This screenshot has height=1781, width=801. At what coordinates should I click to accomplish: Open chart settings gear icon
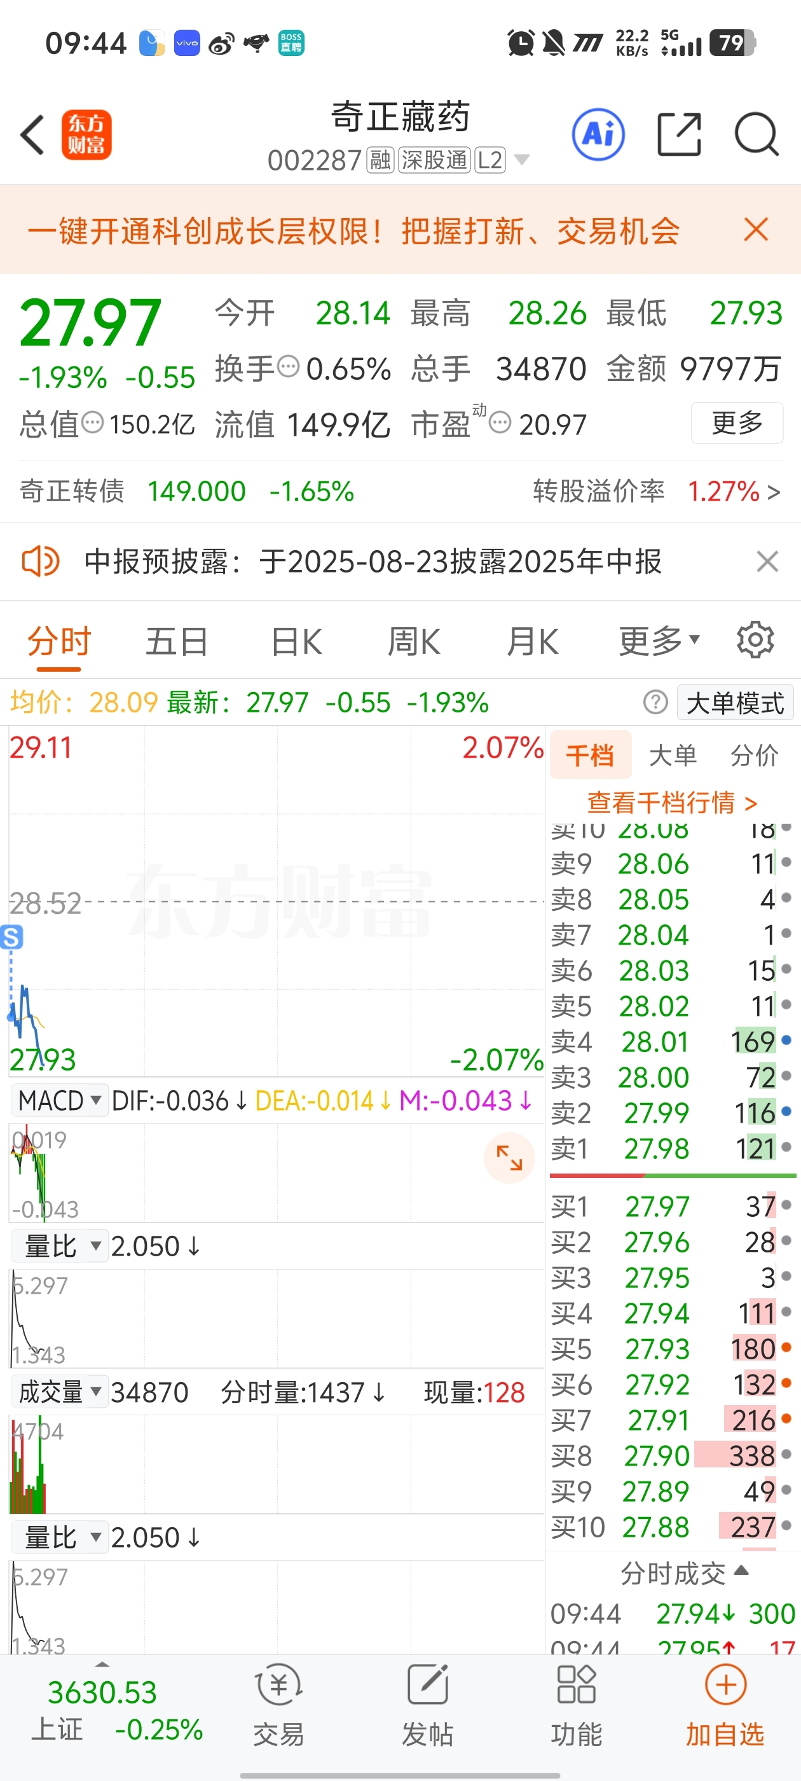click(x=755, y=641)
